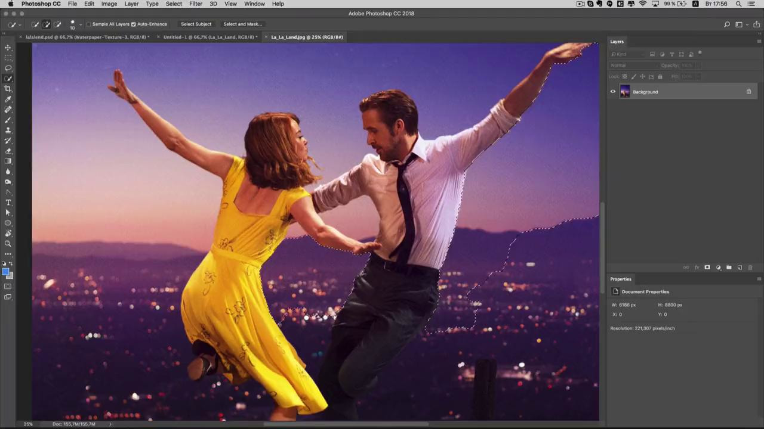Select the Lasso tool

tap(8, 69)
